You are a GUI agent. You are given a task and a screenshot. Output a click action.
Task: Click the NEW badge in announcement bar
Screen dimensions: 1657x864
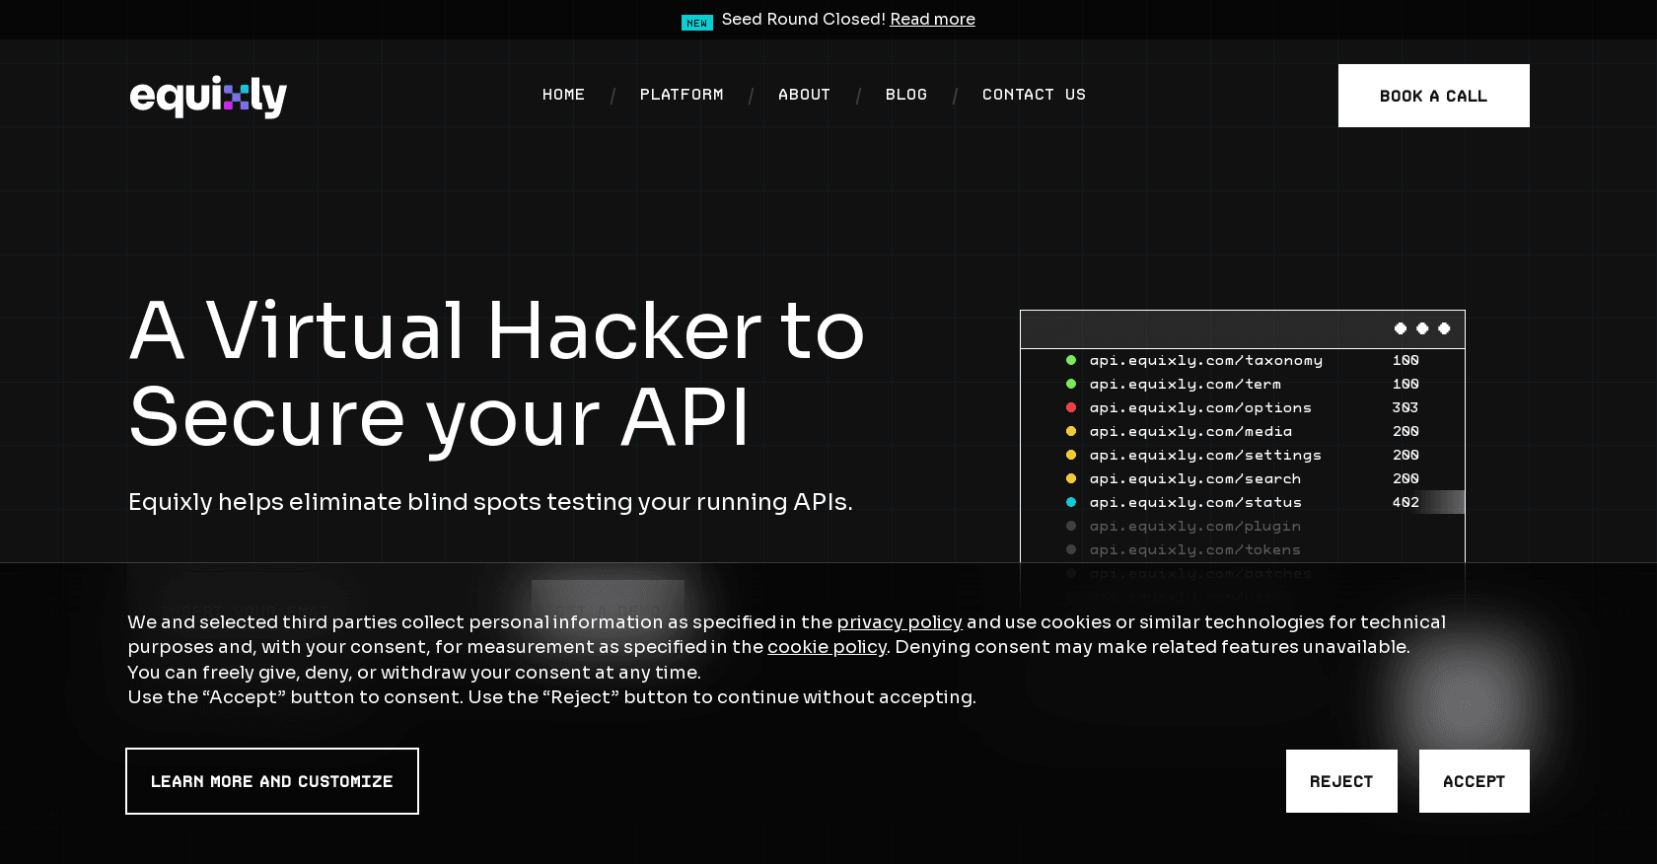(696, 23)
